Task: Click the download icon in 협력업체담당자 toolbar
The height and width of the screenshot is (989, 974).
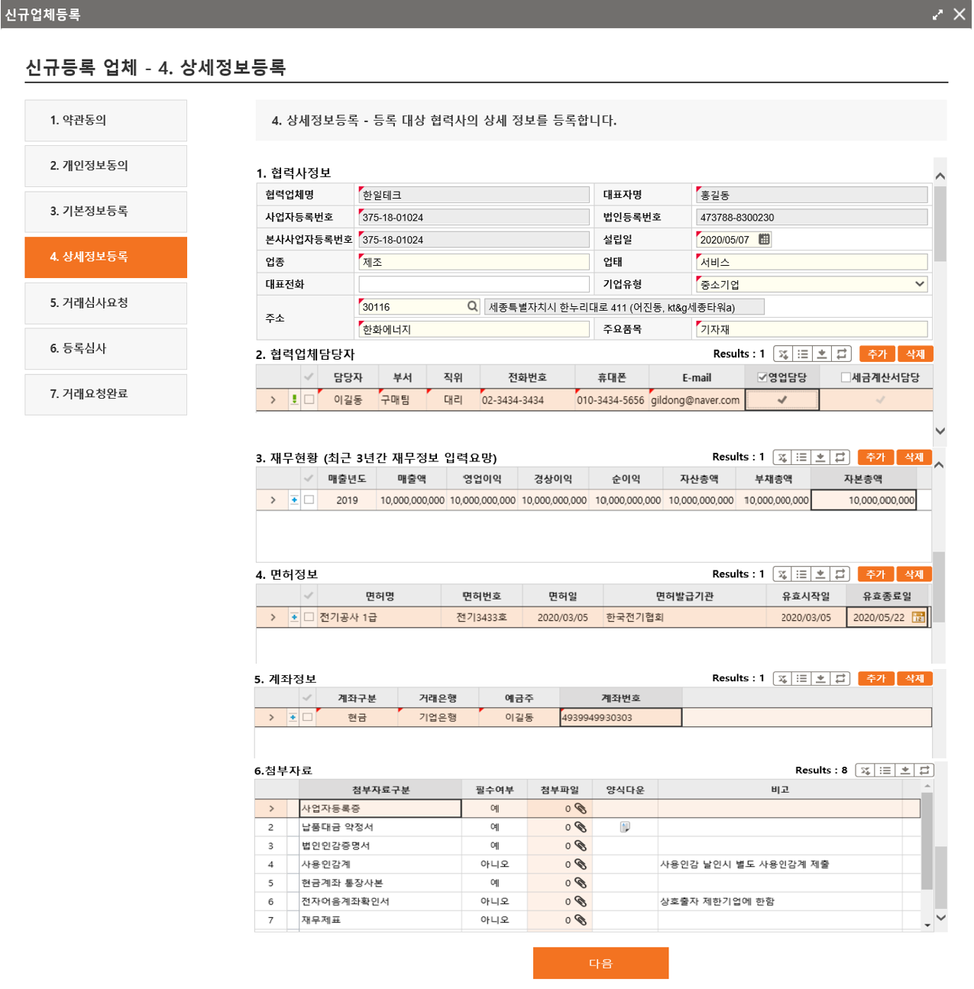Action: [x=822, y=354]
